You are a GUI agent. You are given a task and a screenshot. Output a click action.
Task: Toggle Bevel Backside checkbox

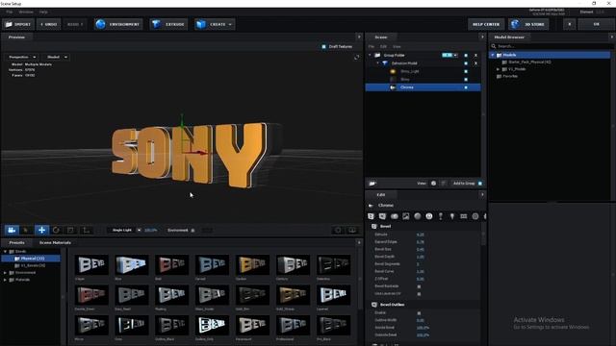[x=419, y=286]
